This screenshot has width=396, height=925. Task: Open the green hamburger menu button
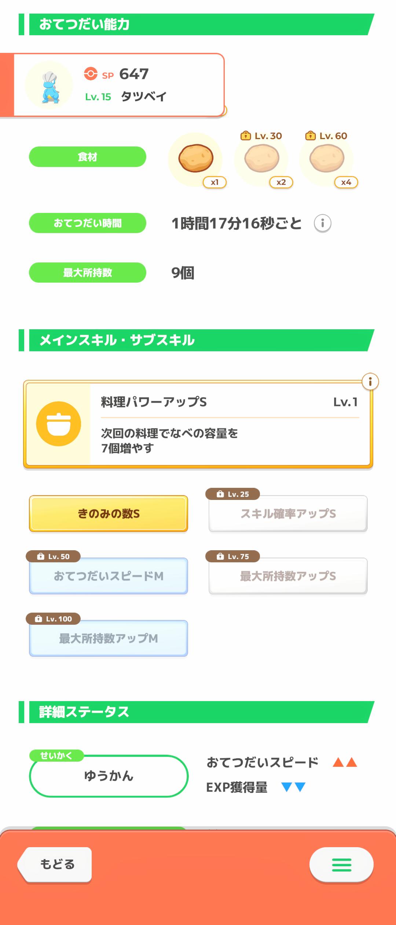point(341,865)
